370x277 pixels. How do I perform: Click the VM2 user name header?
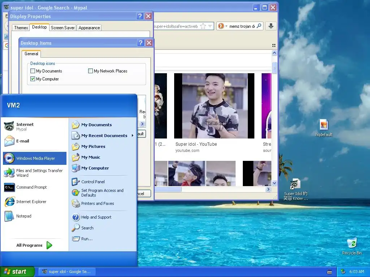tap(13, 105)
